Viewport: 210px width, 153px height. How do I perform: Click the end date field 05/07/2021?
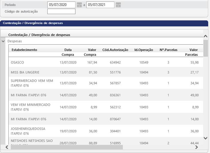(x=100, y=5)
